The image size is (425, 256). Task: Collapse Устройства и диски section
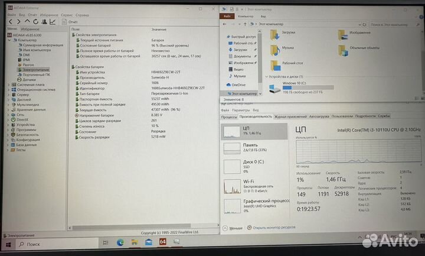pyautogui.click(x=266, y=77)
